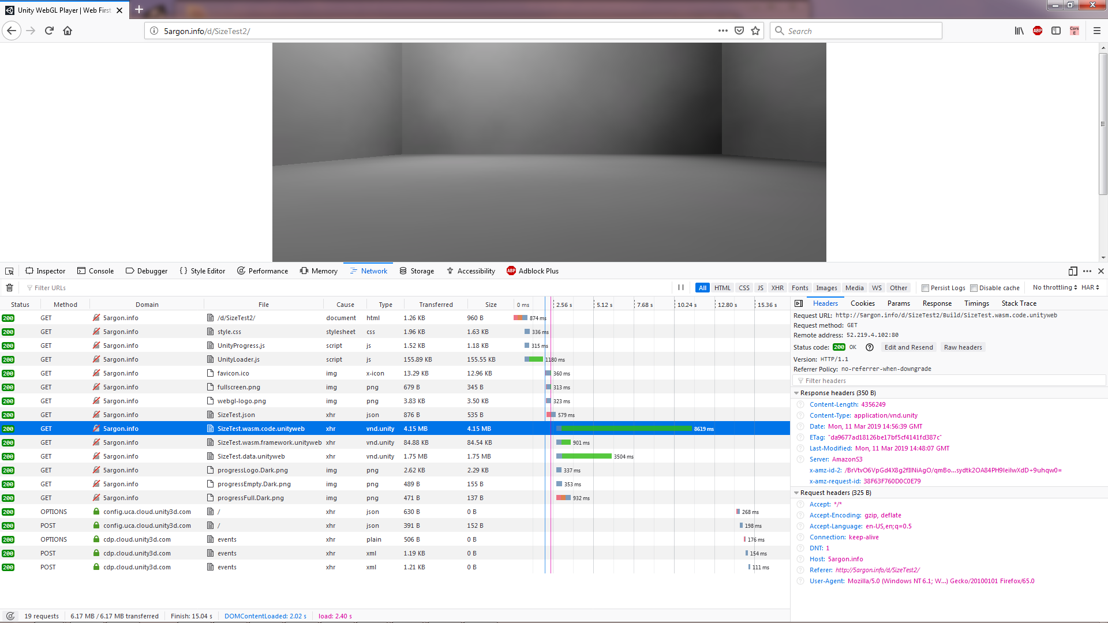Pause recording of network traffic
1108x623 pixels.
681,287
